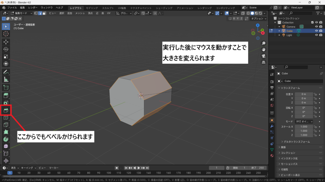Image resolution: width=325 pixels, height=182 pixels.
Task: Hide the Light object with eye icon
Action: tap(316, 35)
